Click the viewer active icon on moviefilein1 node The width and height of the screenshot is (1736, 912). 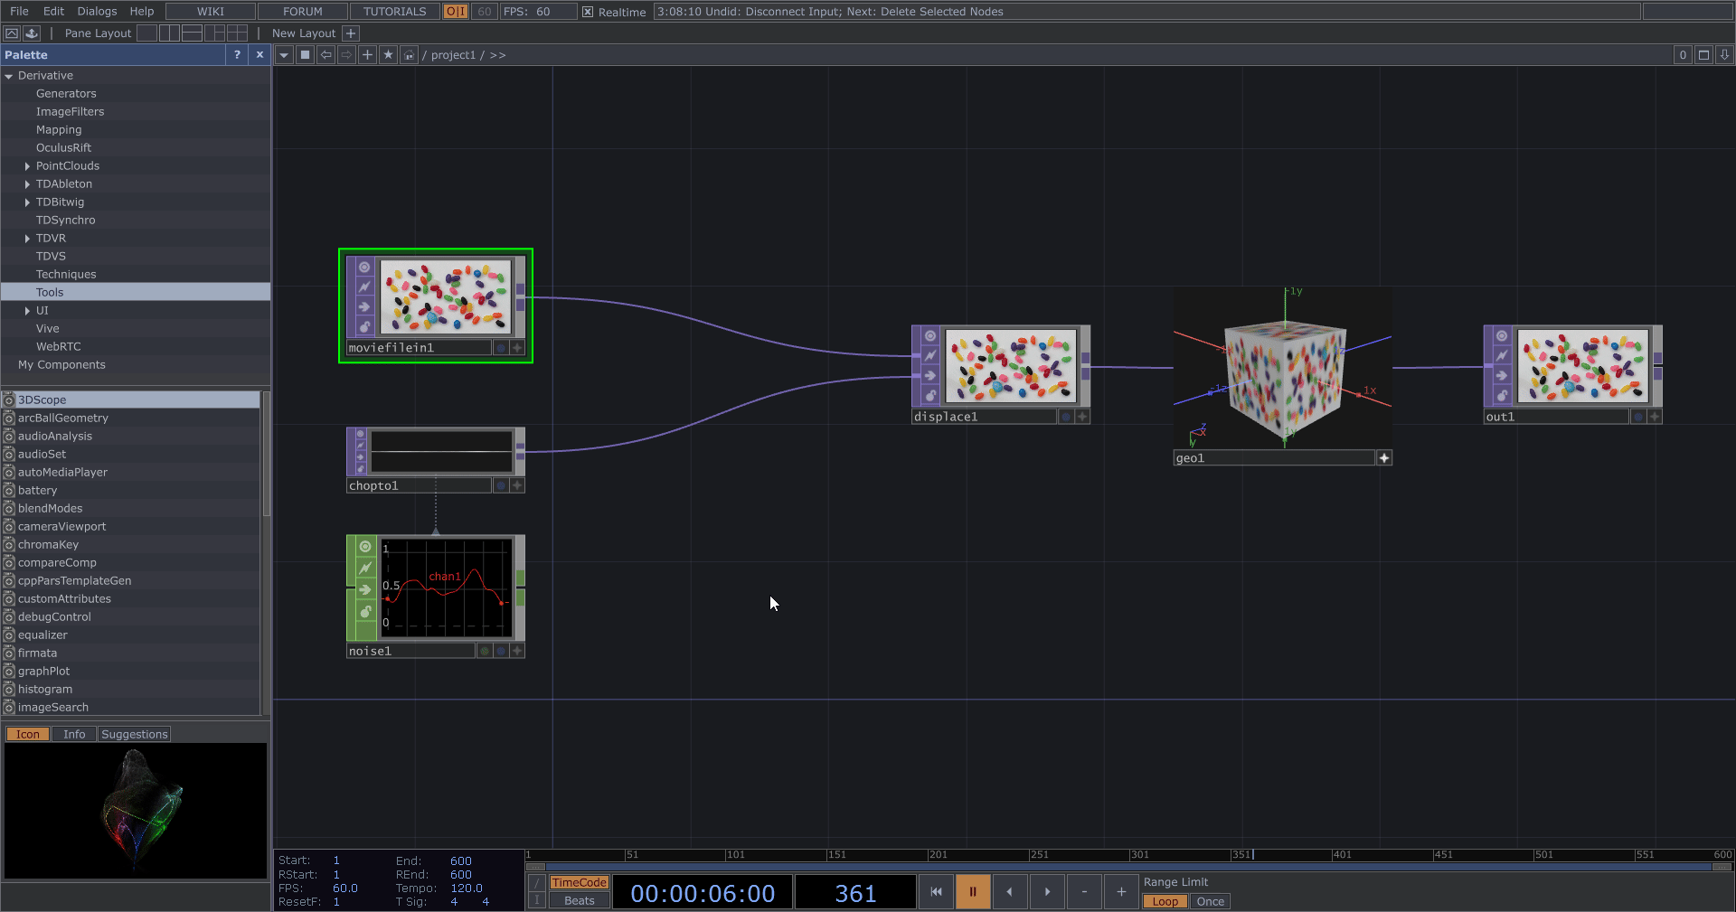[x=364, y=268]
